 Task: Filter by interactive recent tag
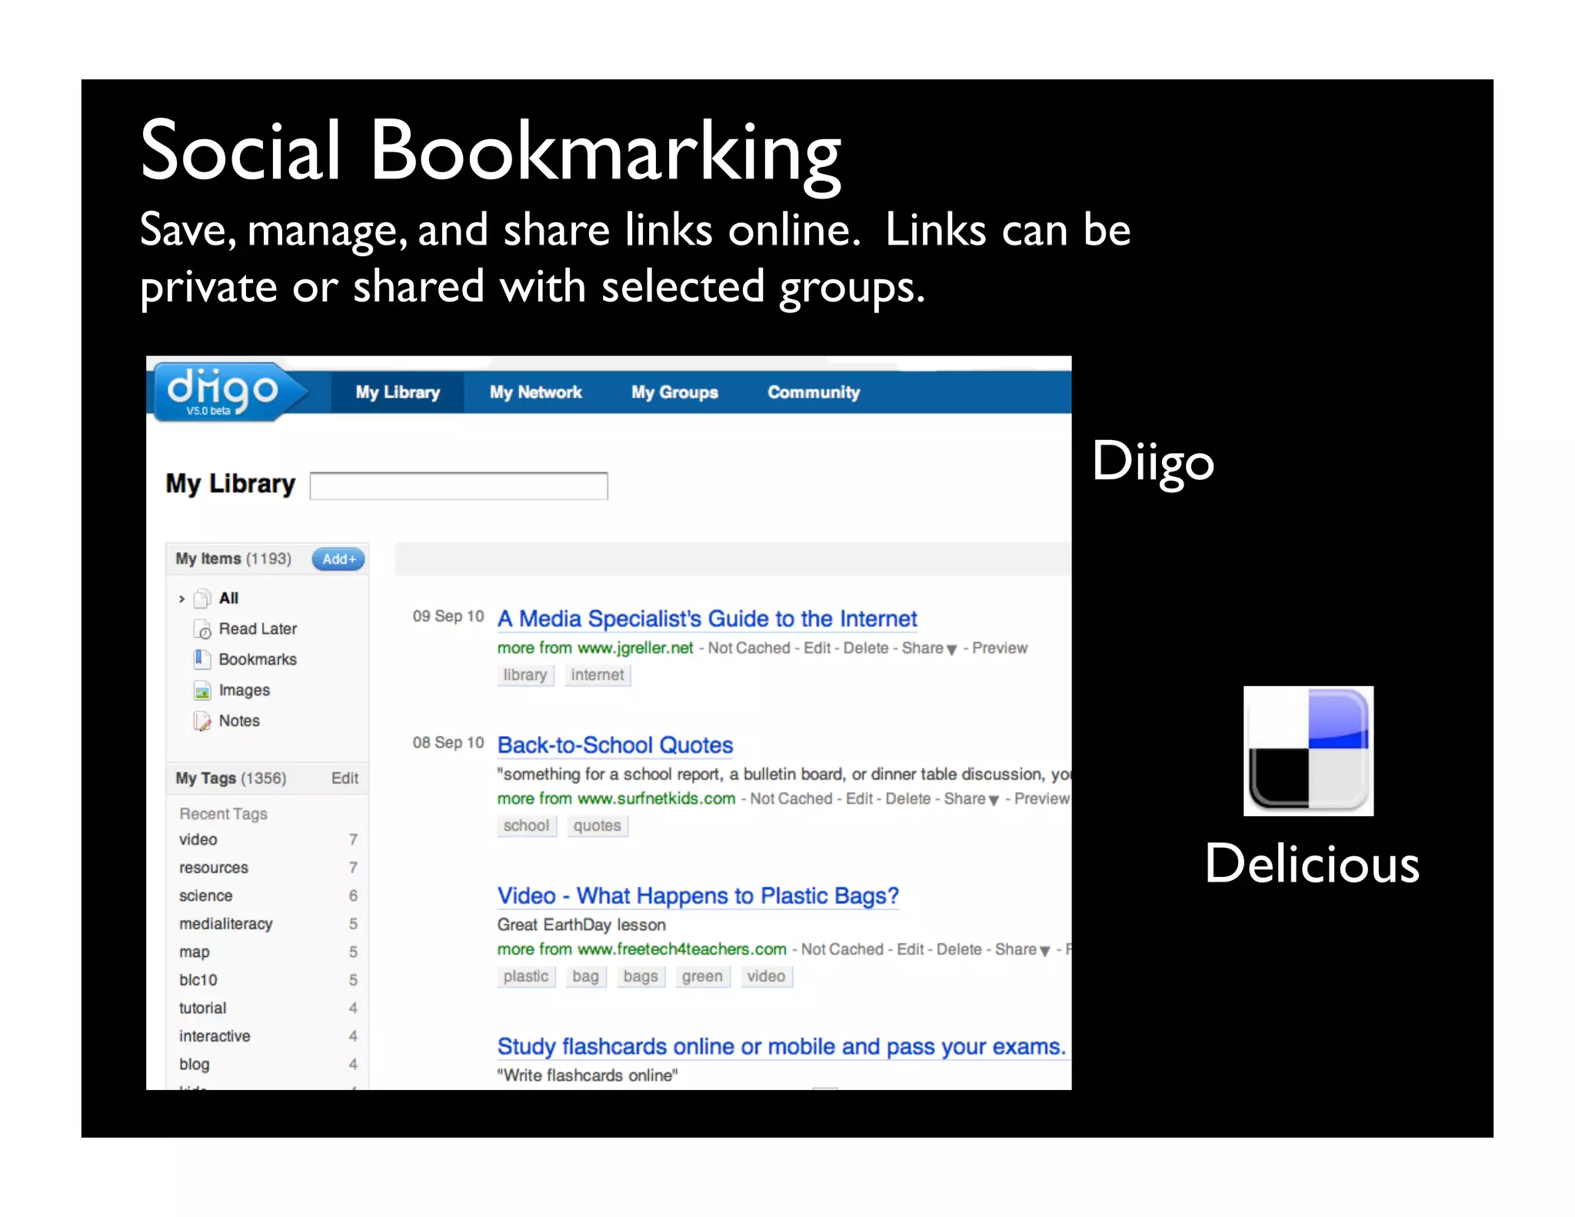[215, 1036]
